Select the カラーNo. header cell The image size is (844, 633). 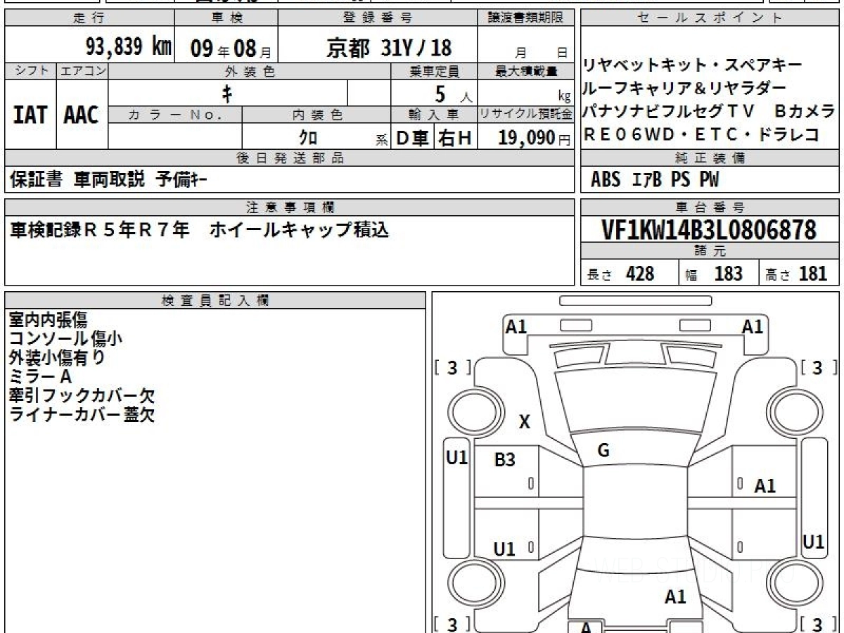175,115
